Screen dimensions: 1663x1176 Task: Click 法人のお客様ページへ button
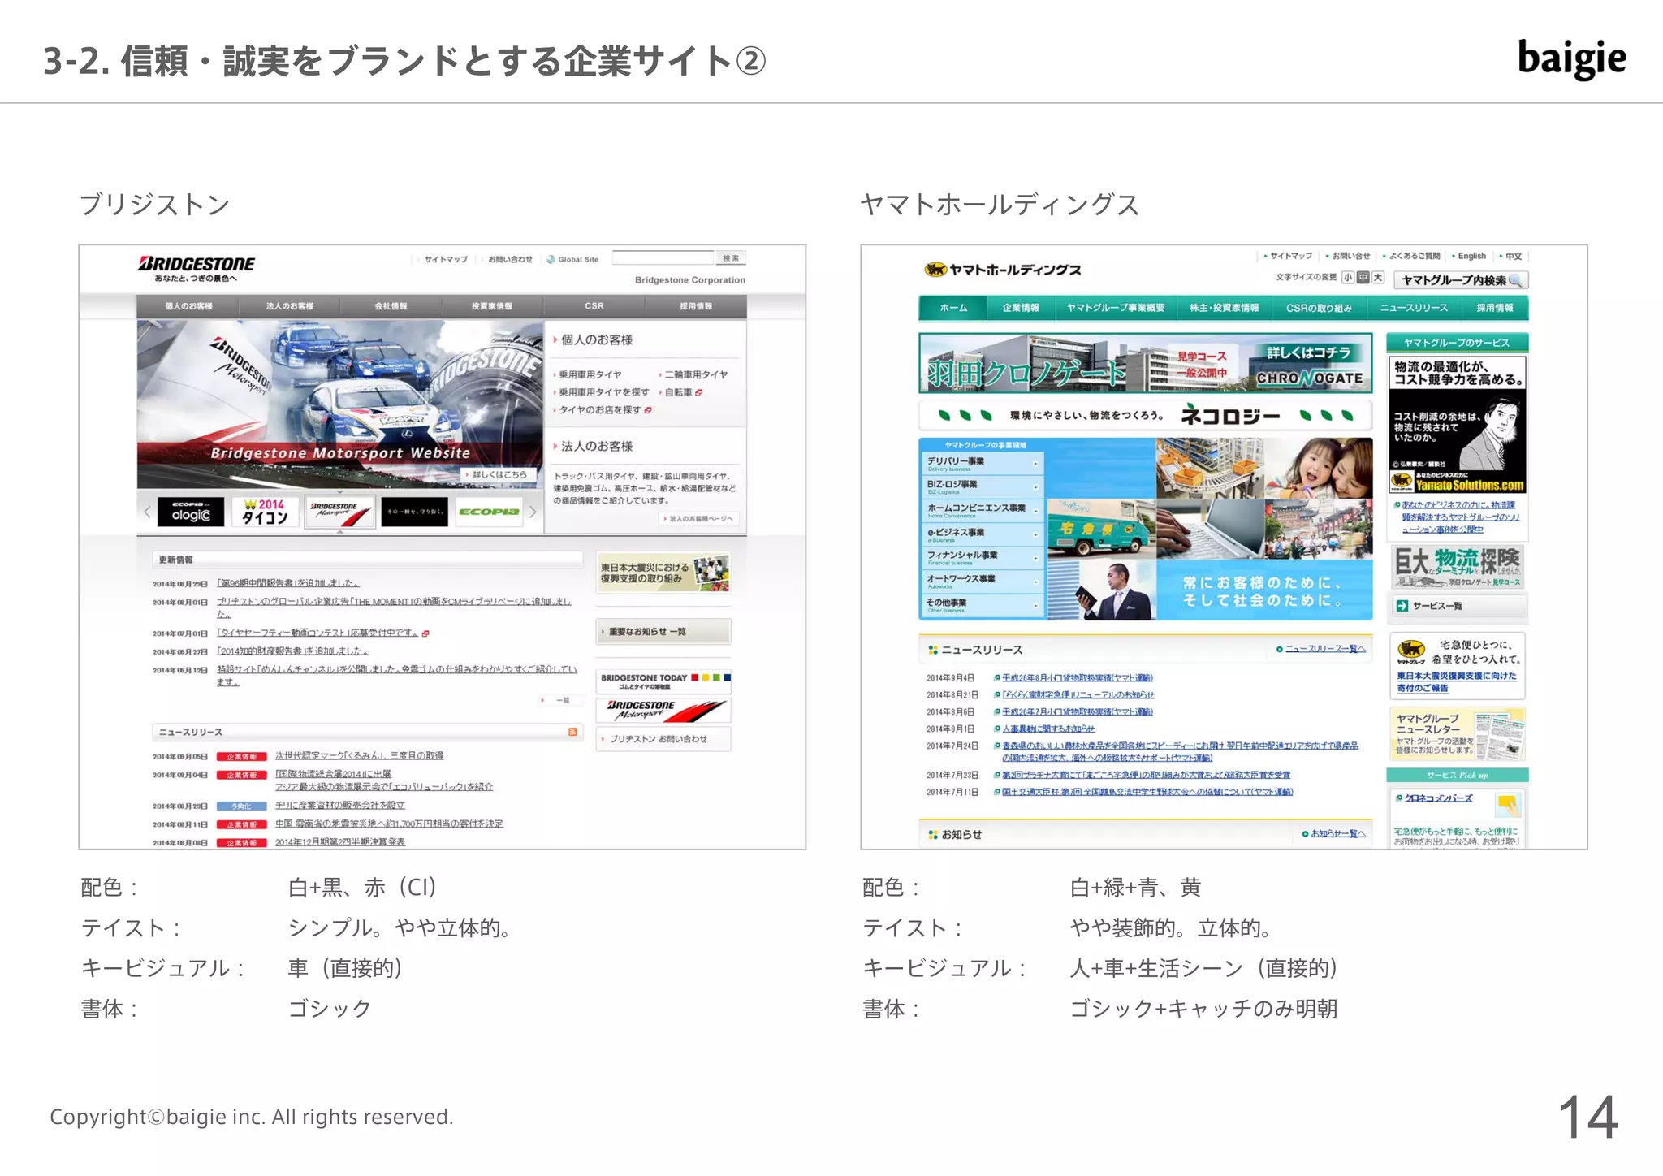coord(700,518)
